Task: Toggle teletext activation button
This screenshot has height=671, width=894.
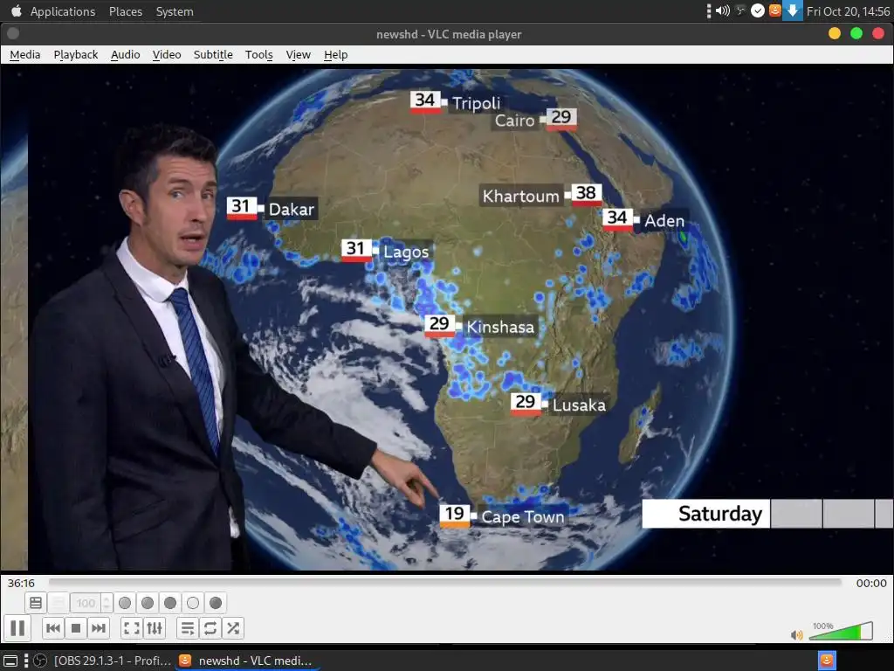Action: coord(35,603)
